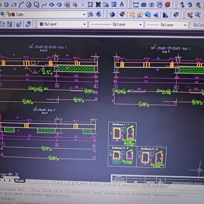Open the light list bulb icon
This screenshot has width=204, height=204.
(x=140, y=15)
